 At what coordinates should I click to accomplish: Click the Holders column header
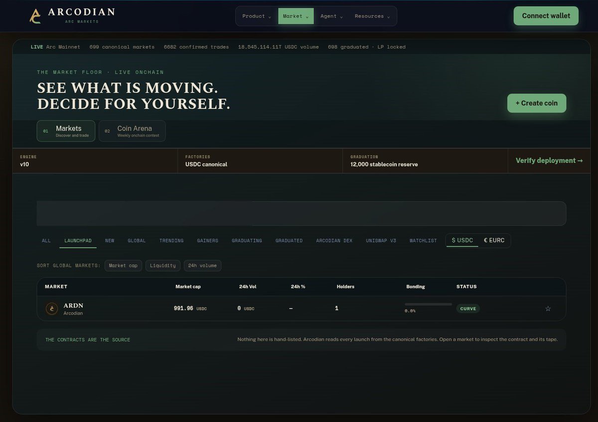(x=345, y=287)
